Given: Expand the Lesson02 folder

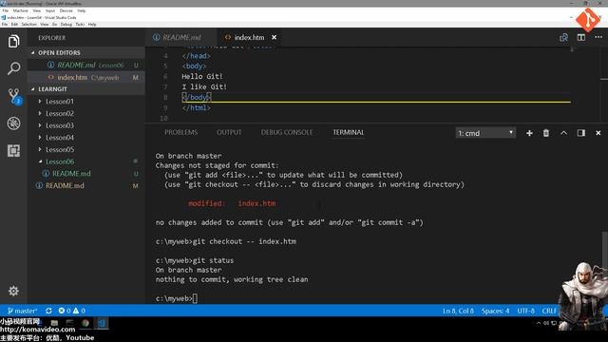Looking at the screenshot, I should pyautogui.click(x=40, y=113).
